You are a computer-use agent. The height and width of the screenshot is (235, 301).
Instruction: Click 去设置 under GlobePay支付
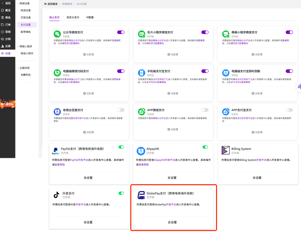point(172,222)
